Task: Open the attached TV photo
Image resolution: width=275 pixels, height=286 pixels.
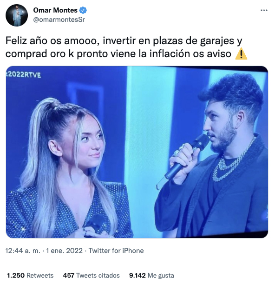Action: point(137,152)
